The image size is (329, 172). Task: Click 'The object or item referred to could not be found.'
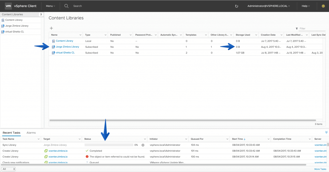tap(117, 157)
